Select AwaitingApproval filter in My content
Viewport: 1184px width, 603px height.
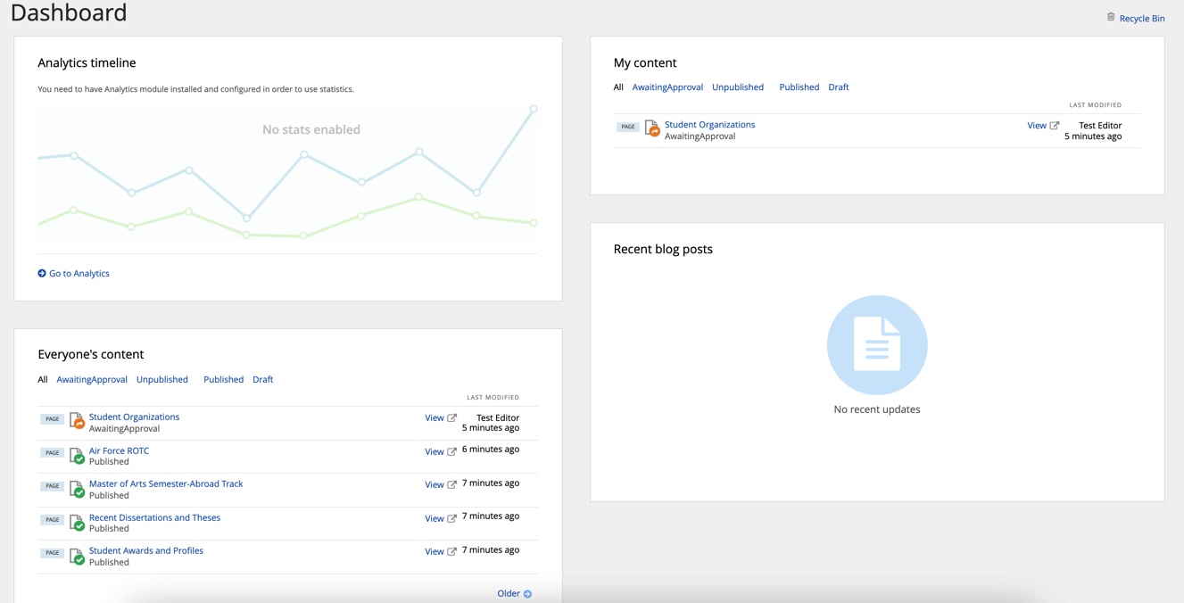[x=667, y=87]
